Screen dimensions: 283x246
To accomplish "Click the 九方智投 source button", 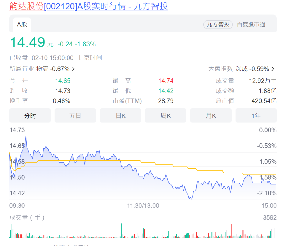I will [218, 24].
